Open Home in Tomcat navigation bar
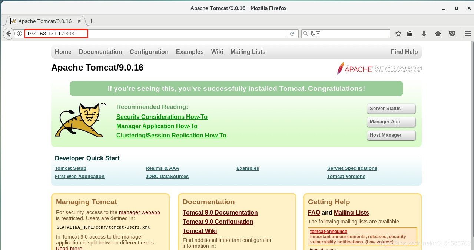Viewport: 474px width, 250px height. coord(63,52)
